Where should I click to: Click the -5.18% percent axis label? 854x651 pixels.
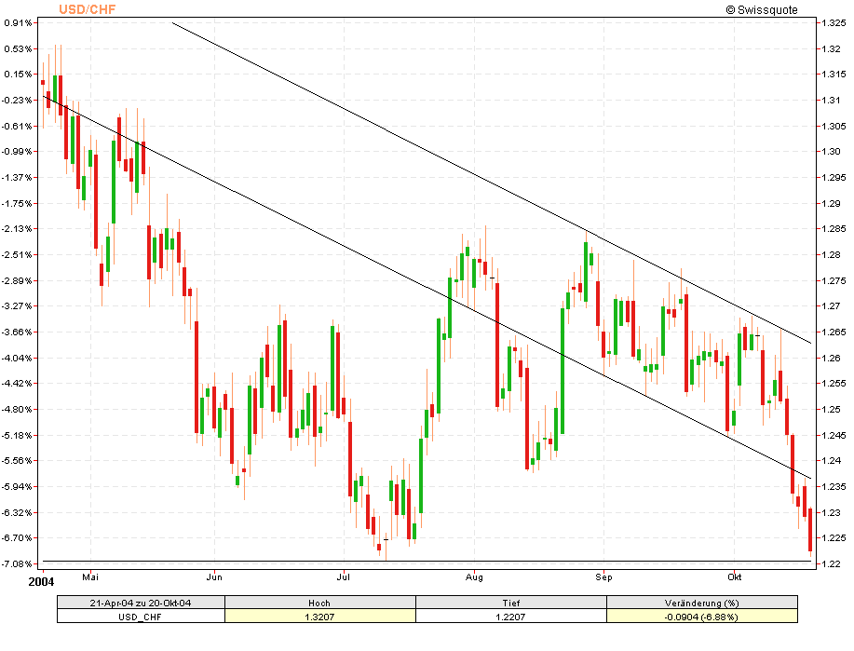[x=17, y=435]
